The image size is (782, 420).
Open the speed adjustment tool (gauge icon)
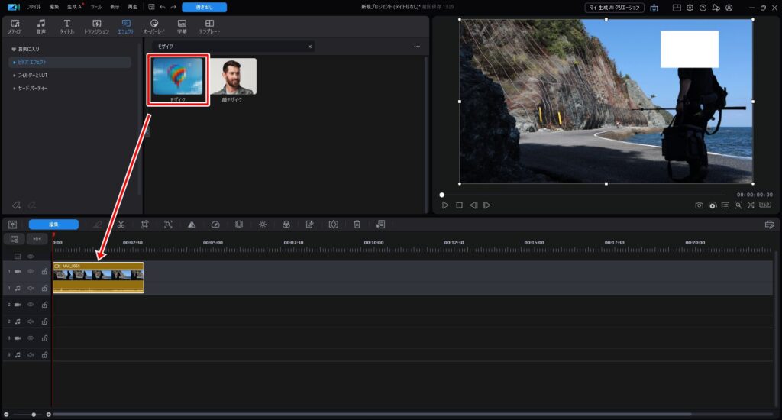point(215,225)
